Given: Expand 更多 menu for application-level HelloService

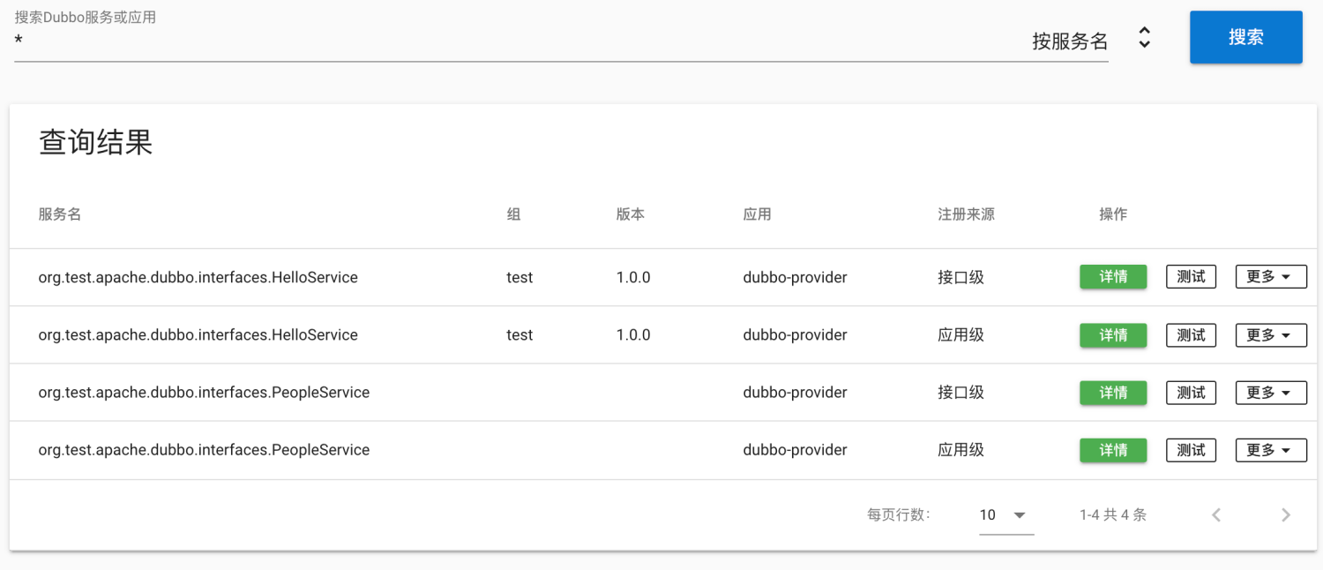Looking at the screenshot, I should (1270, 335).
